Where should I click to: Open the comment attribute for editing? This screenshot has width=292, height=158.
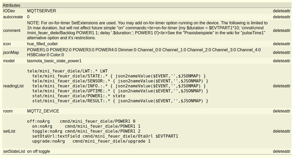tap(12, 31)
